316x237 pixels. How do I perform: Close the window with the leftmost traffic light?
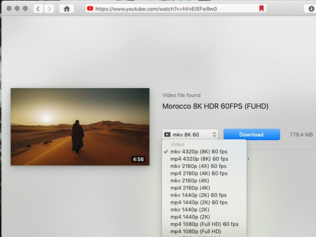[8, 9]
